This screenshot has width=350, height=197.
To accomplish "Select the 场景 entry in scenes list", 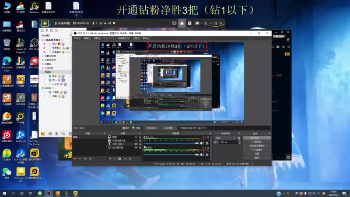I will [90, 137].
